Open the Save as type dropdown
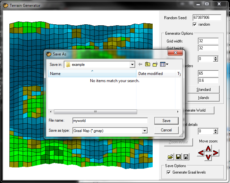The image size is (230, 183). (x=145, y=130)
